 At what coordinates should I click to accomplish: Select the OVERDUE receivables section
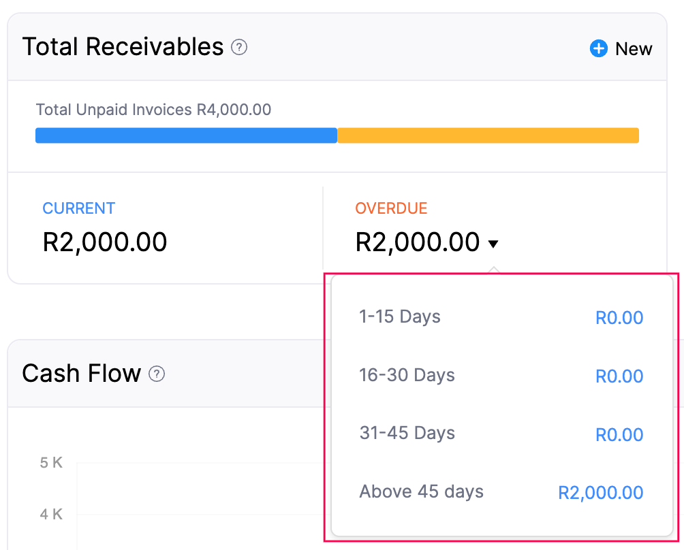(391, 208)
